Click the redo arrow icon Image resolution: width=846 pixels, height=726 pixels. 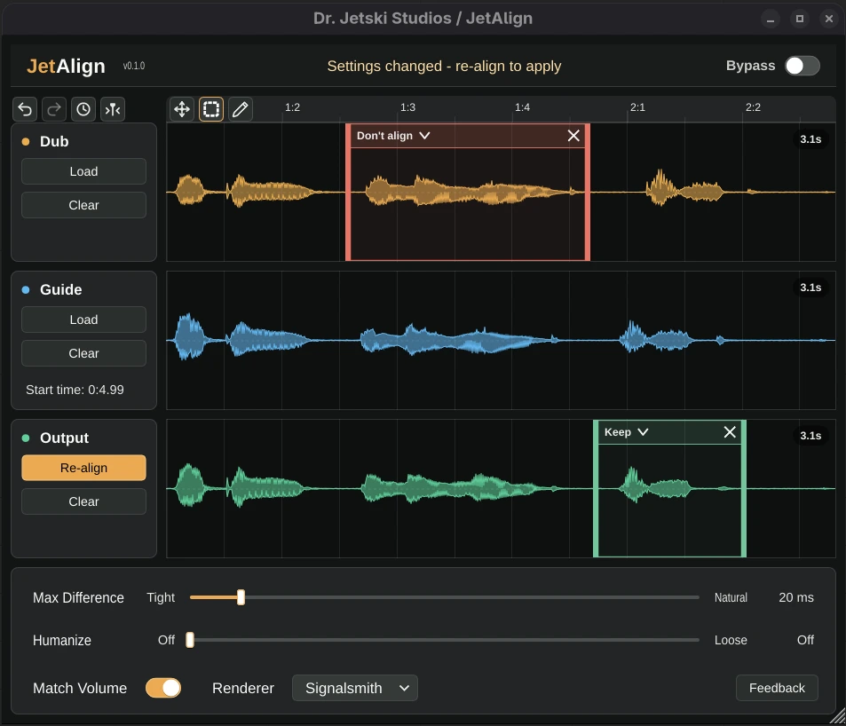(x=54, y=109)
